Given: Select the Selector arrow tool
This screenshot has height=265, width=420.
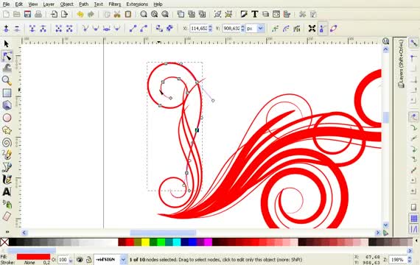Looking at the screenshot, I should click(x=7, y=43).
